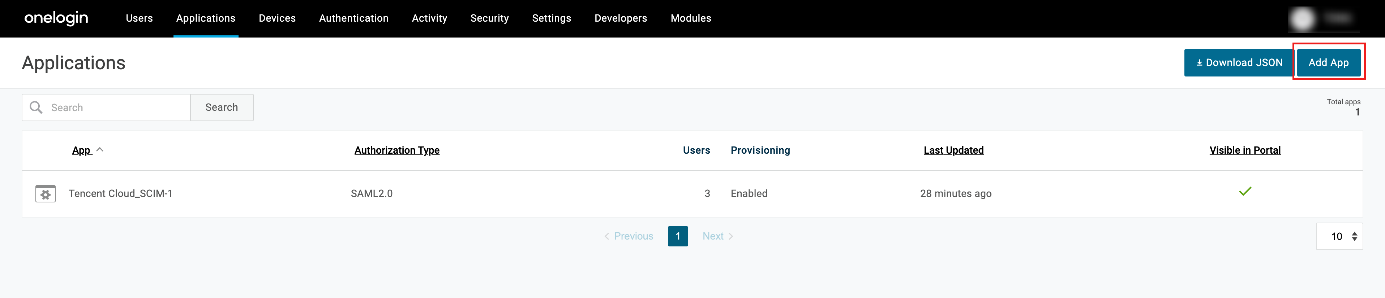This screenshot has height=298, width=1385.
Task: Sort by Last Updated column
Action: coord(953,150)
